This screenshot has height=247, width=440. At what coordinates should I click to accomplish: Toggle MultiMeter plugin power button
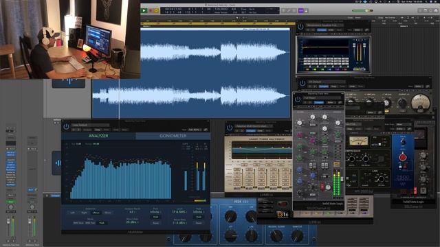[x=66, y=126]
